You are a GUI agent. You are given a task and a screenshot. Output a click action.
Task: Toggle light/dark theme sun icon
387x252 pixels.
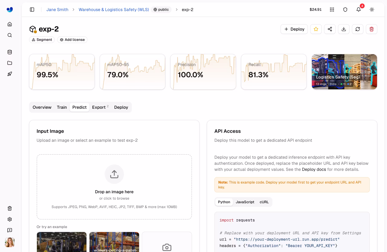(372, 10)
